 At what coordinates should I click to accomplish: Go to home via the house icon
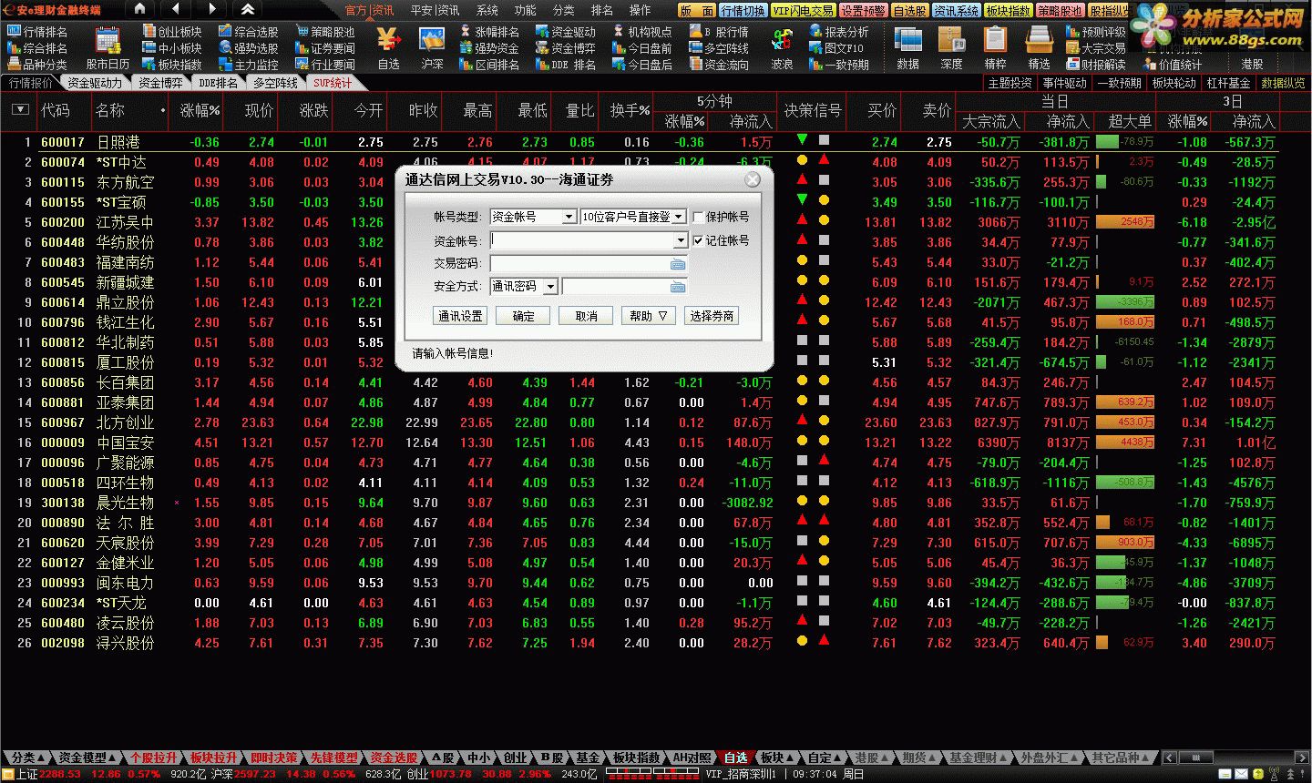(x=139, y=9)
